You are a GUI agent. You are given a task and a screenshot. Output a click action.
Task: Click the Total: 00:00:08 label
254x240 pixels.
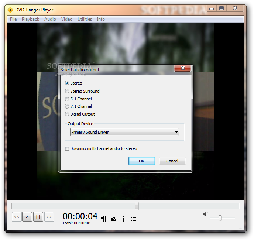point(76,223)
